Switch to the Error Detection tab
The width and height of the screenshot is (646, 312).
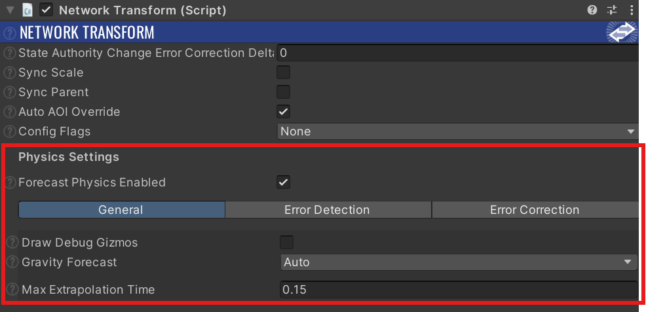(328, 210)
